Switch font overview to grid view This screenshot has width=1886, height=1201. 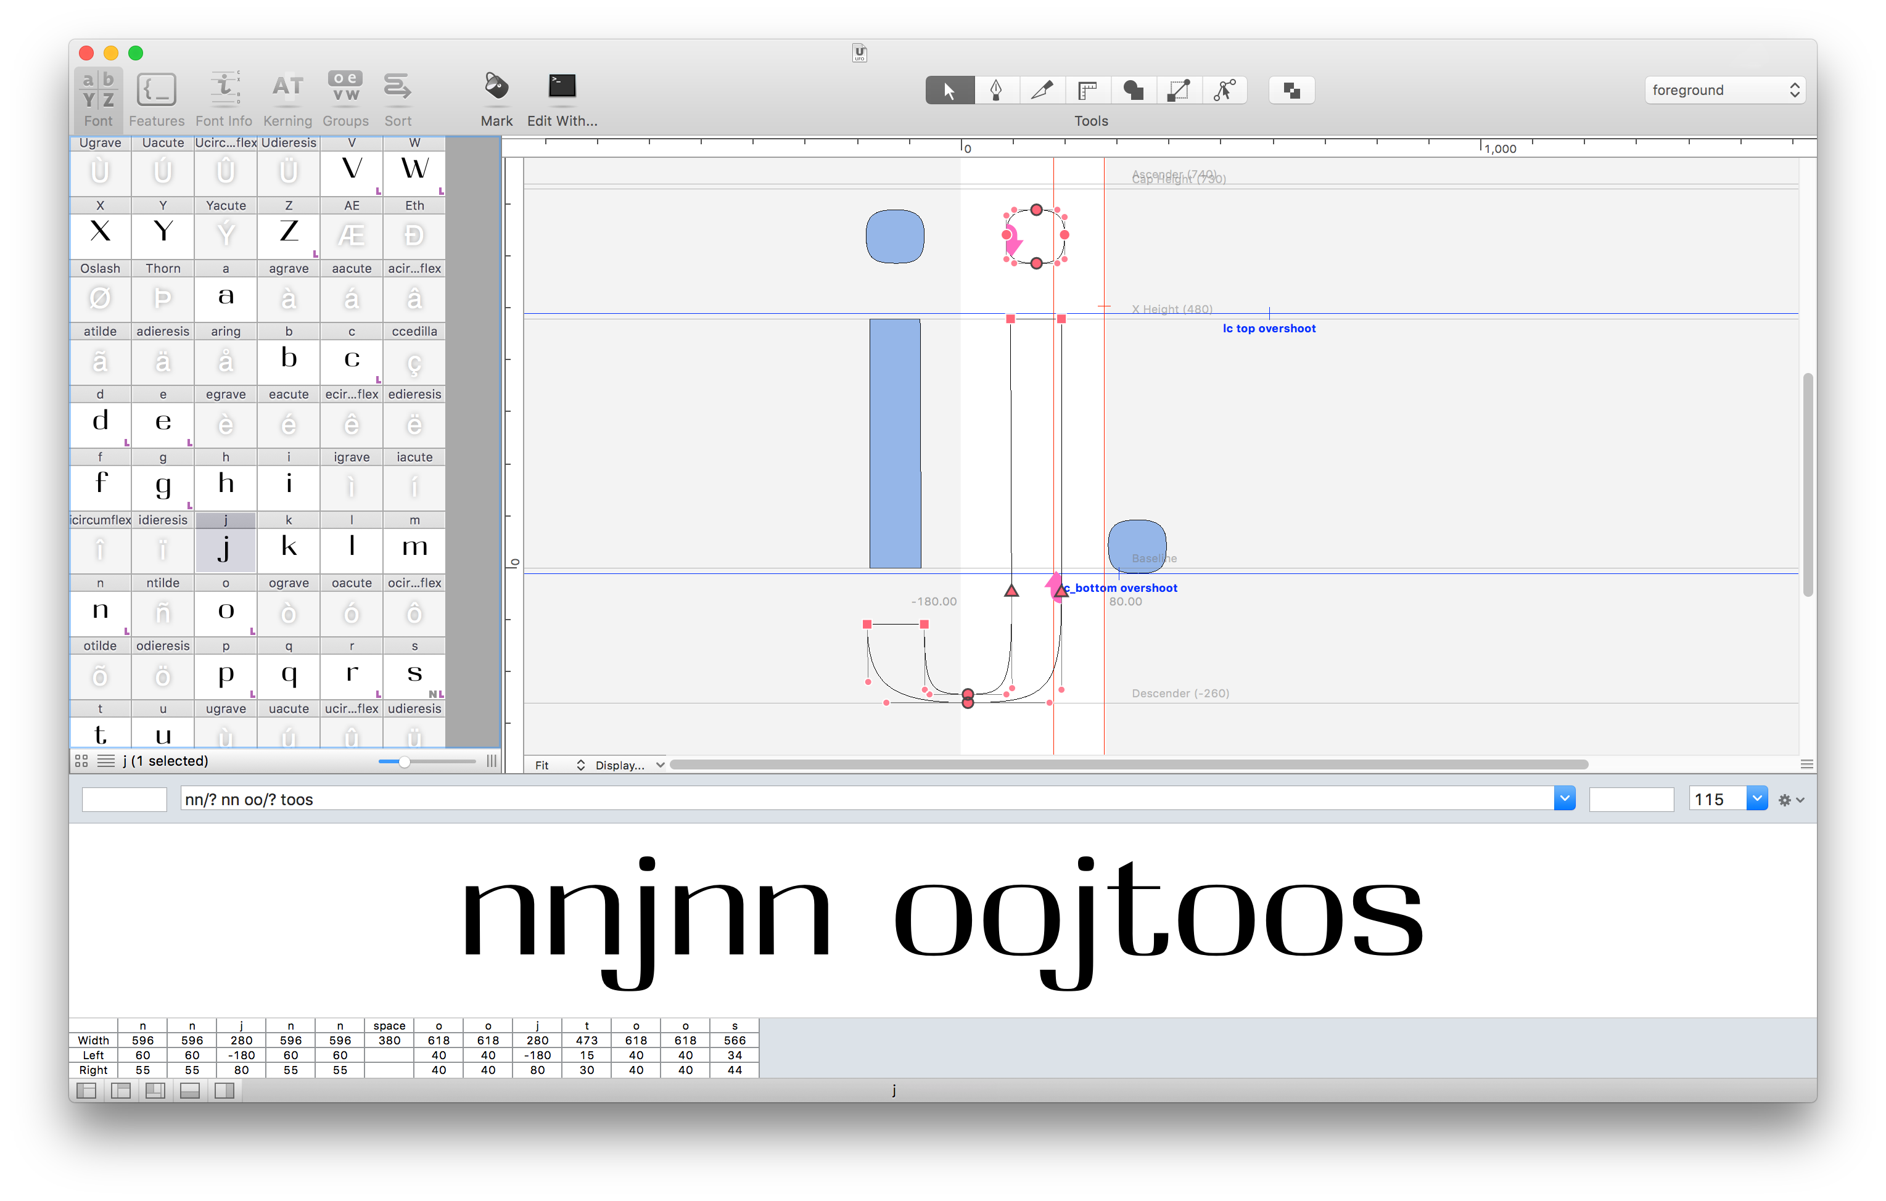pyautogui.click(x=81, y=761)
